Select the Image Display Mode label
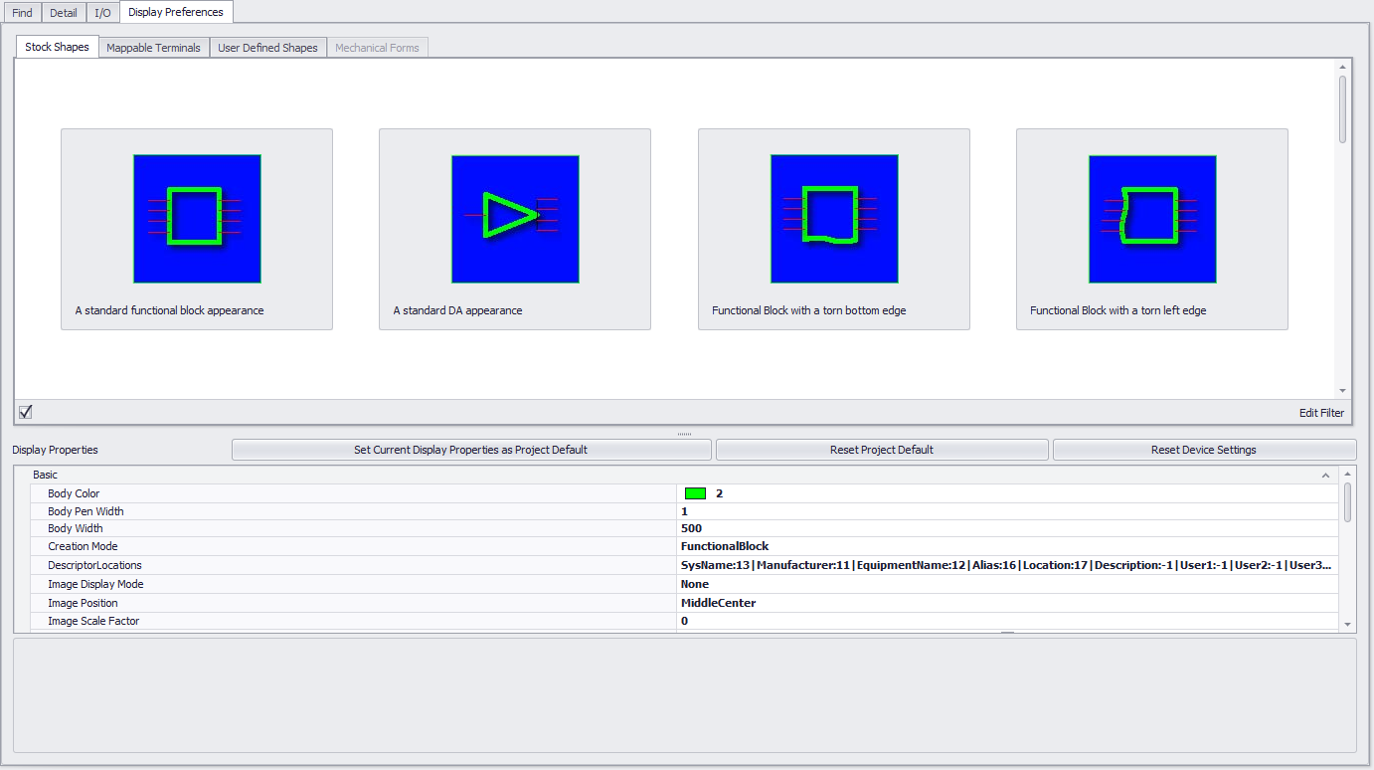Screen dimensions: 1374x770 click(x=95, y=584)
